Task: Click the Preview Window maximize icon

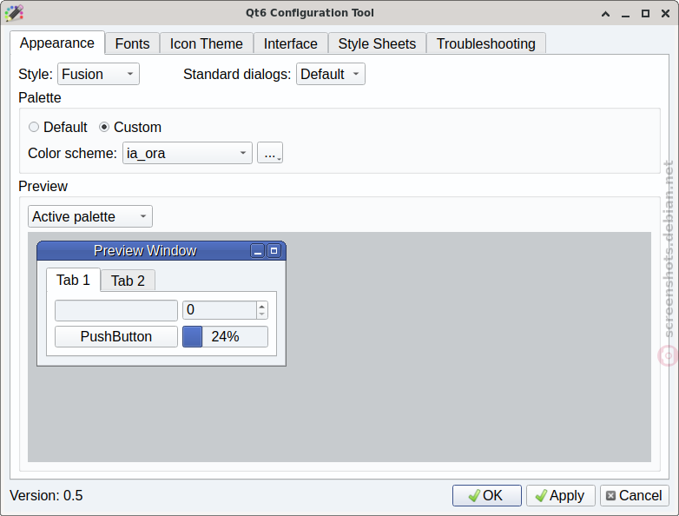Action: 274,251
